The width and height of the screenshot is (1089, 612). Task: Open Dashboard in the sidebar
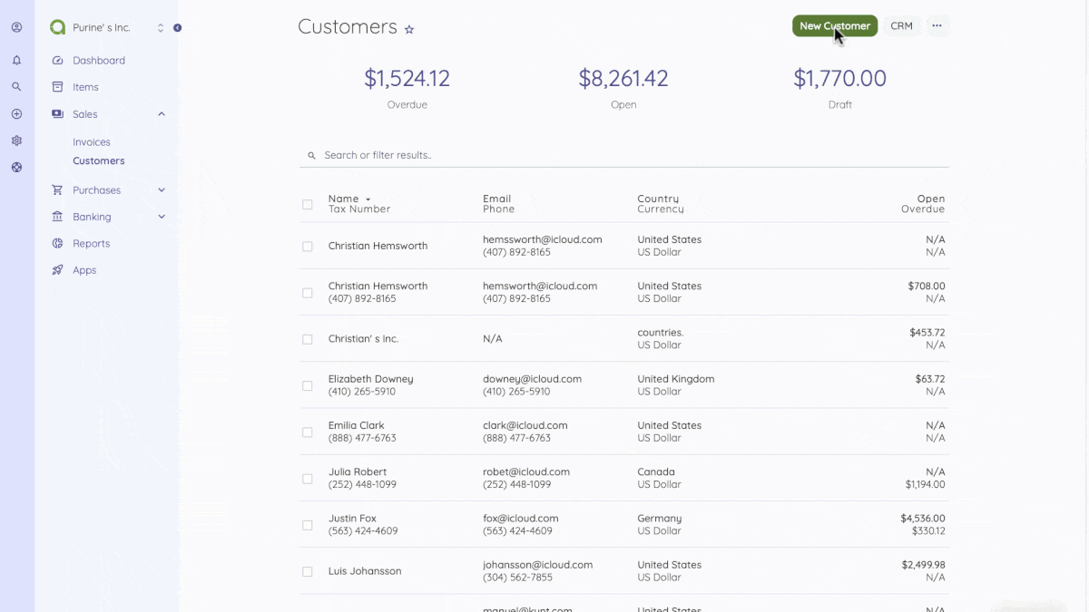point(99,61)
